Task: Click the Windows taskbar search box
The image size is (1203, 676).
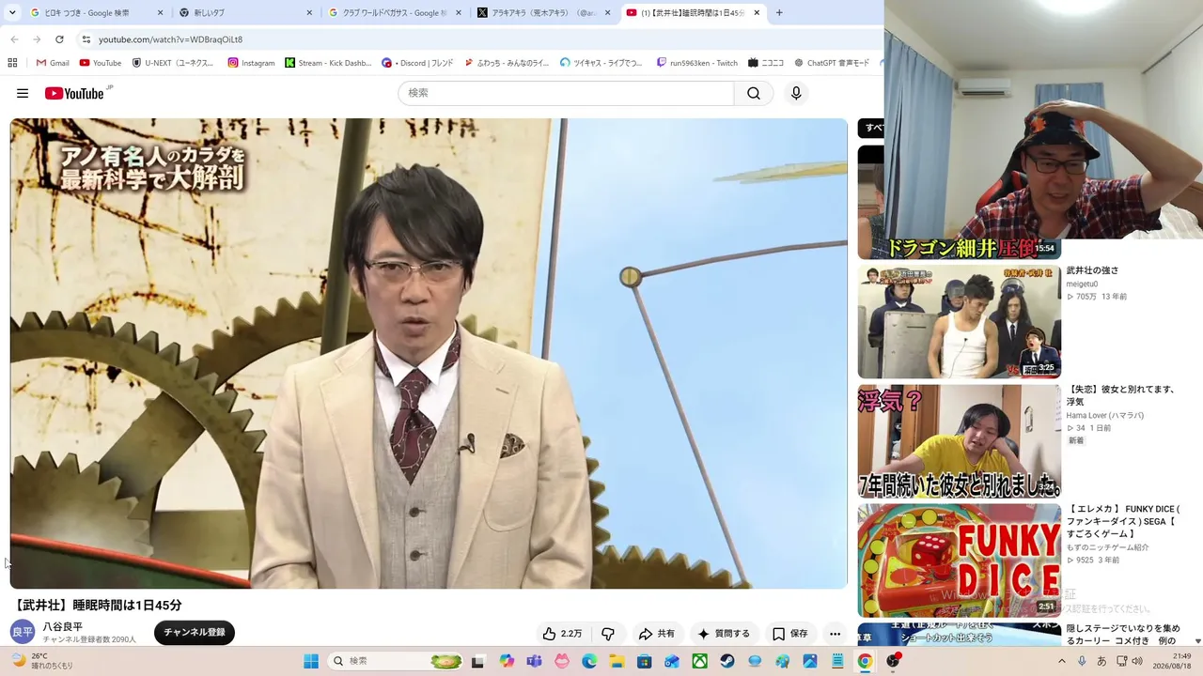Action: [x=397, y=661]
